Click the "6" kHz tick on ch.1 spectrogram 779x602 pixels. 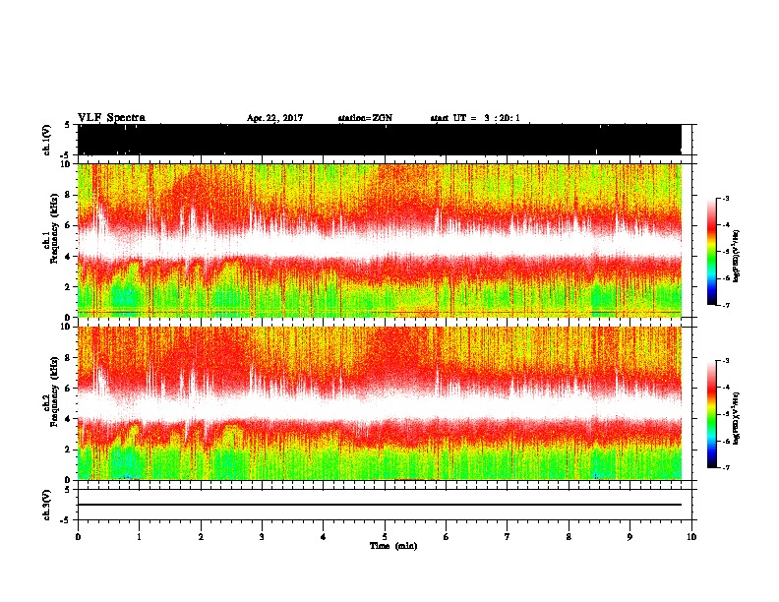(68, 225)
